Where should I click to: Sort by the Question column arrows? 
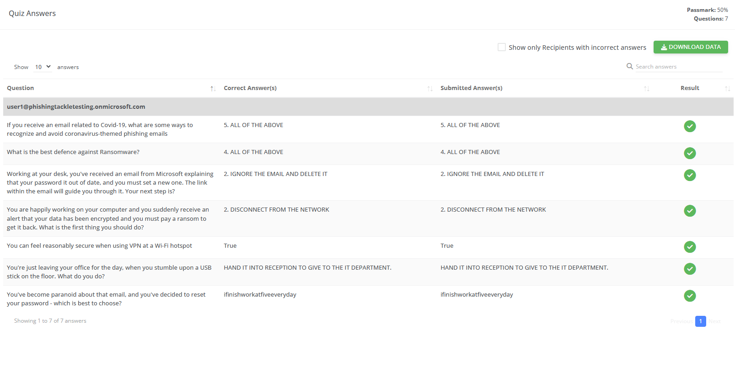[213, 89]
